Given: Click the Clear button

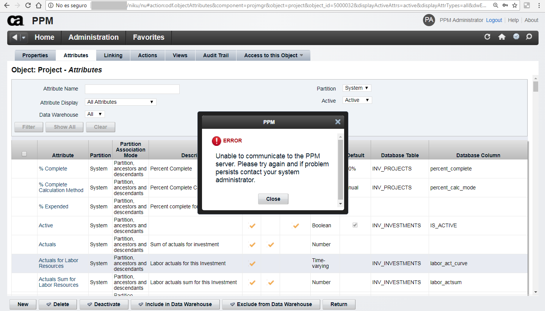Looking at the screenshot, I should (x=100, y=127).
